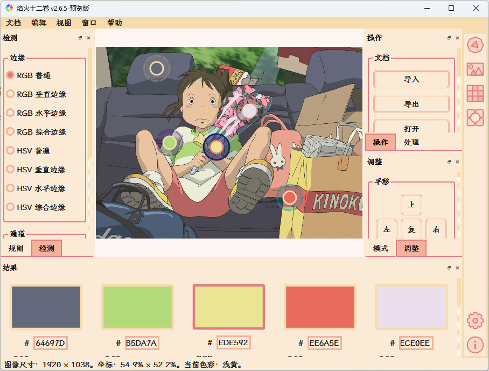Click the hex field showing ECE0EE

pyautogui.click(x=416, y=343)
